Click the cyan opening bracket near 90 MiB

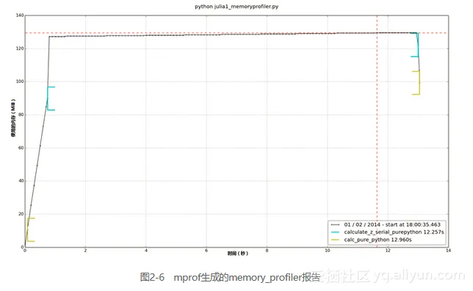(x=51, y=98)
